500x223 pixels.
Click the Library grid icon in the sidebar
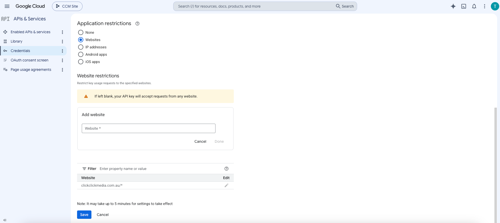pos(5,41)
